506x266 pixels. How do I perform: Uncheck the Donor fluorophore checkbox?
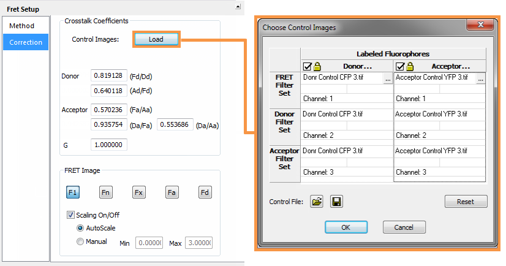point(308,66)
